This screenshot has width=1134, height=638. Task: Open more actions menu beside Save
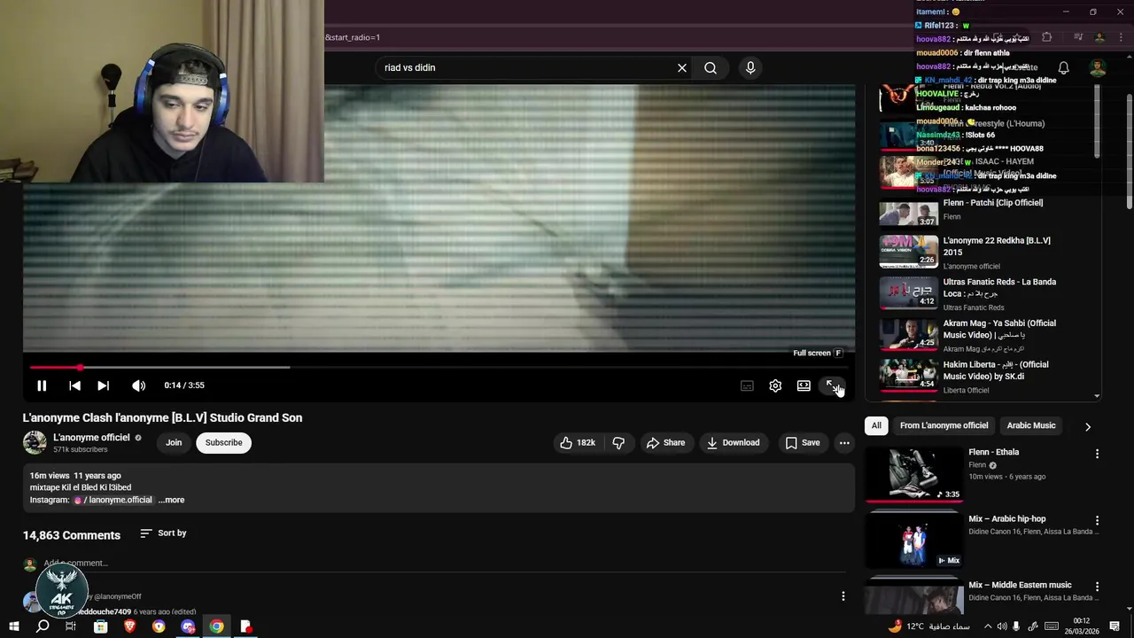point(844,442)
